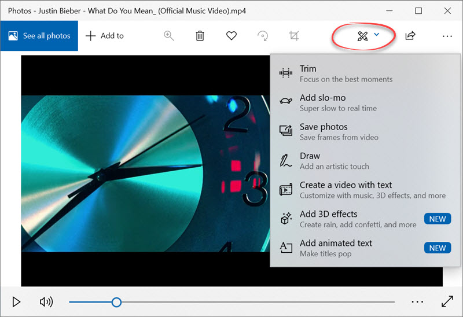This screenshot has height=317, width=463.
Task: Select Trim from the menu
Action: pyautogui.click(x=365, y=73)
